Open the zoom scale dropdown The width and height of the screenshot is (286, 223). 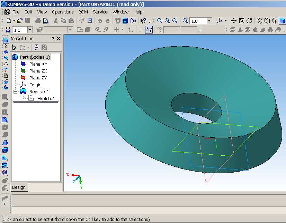click(x=209, y=21)
